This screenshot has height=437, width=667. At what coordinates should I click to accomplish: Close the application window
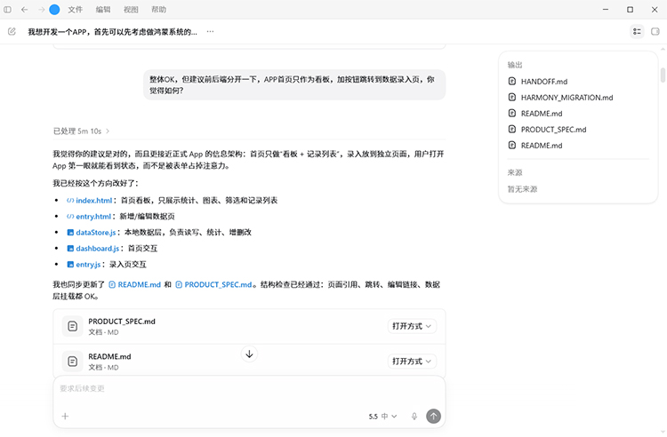[655, 10]
